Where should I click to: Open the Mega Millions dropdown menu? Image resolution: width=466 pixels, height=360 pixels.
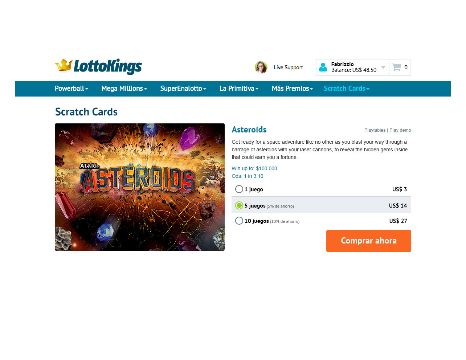pos(124,89)
